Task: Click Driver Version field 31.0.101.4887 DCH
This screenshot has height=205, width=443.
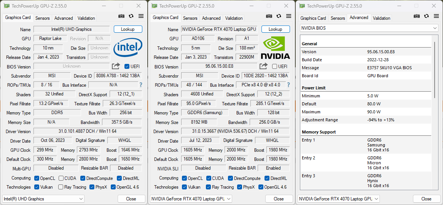Action: point(88,131)
